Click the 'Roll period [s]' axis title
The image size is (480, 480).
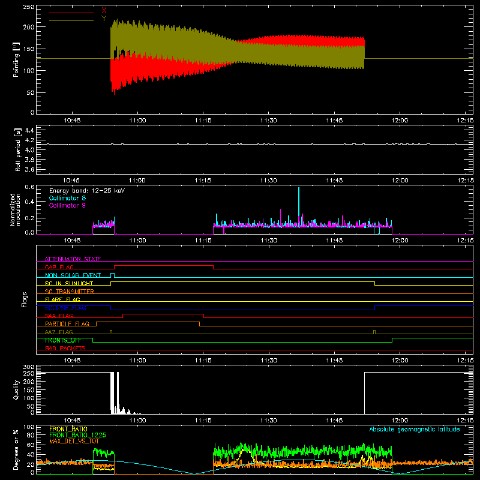point(17,149)
